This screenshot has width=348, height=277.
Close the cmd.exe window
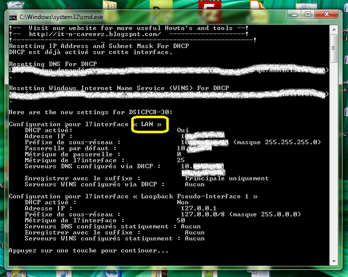(x=326, y=15)
